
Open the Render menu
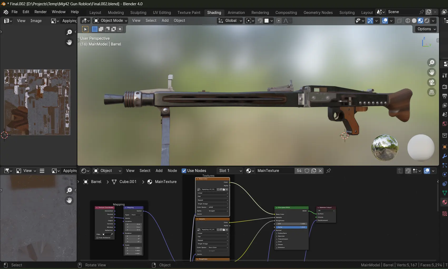[x=40, y=12]
